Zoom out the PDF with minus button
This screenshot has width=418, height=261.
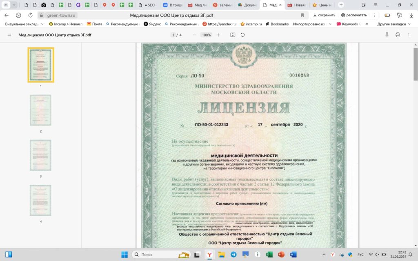pos(194,35)
